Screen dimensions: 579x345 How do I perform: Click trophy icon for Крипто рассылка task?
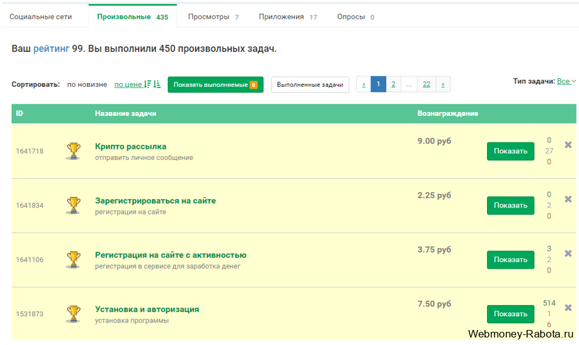coord(73,151)
